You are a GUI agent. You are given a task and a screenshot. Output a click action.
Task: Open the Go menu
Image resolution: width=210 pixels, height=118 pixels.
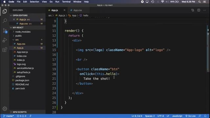coord(51,2)
